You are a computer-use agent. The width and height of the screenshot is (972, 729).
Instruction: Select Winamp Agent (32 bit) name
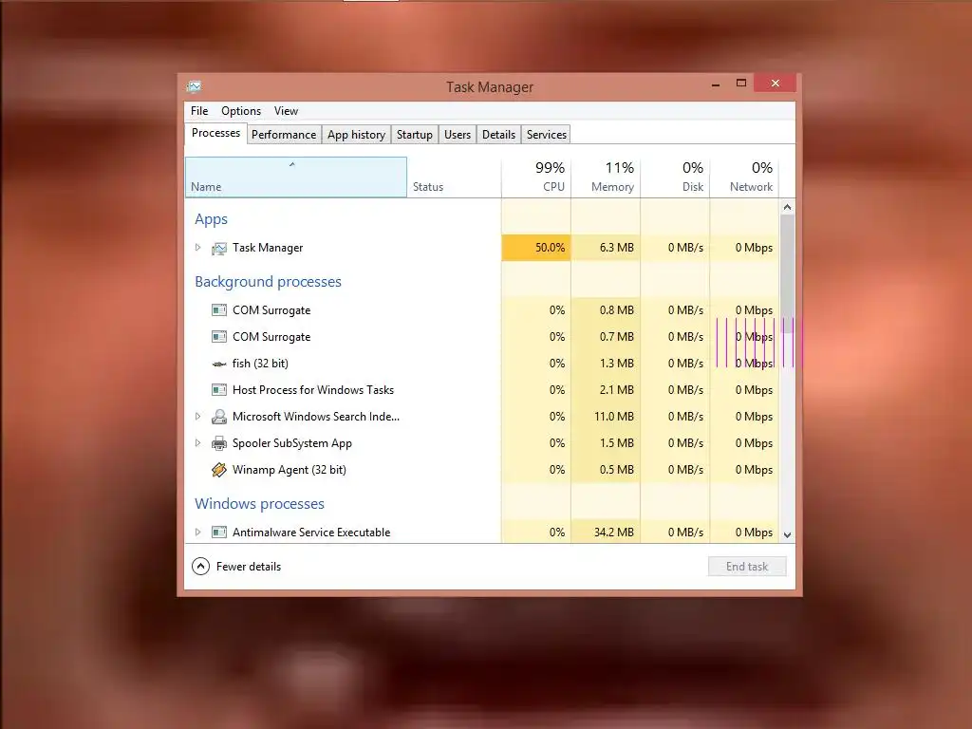pyautogui.click(x=290, y=470)
